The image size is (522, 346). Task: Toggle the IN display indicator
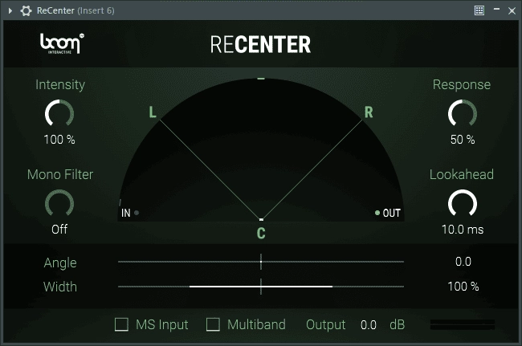click(137, 213)
